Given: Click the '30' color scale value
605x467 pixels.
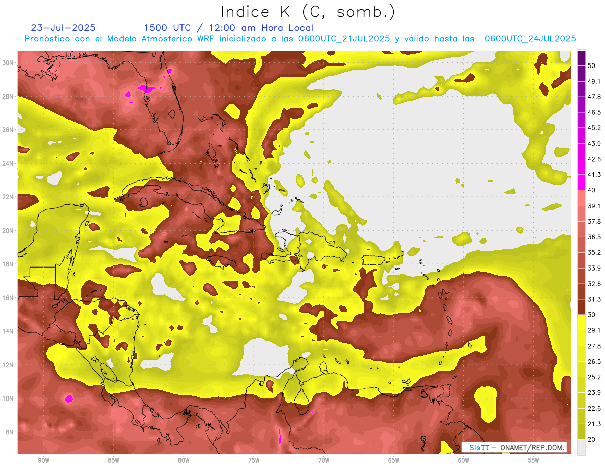Looking at the screenshot, I should pyautogui.click(x=592, y=315).
